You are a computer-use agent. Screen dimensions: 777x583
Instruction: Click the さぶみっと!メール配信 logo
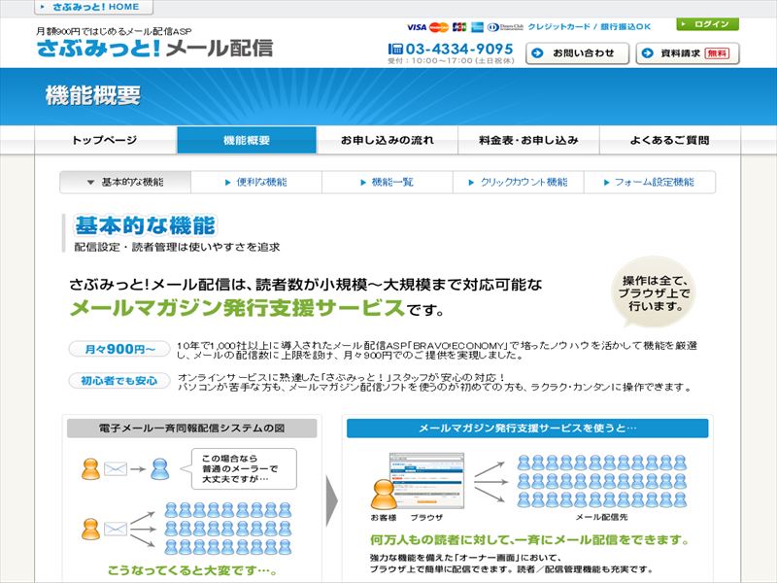pyautogui.click(x=154, y=48)
